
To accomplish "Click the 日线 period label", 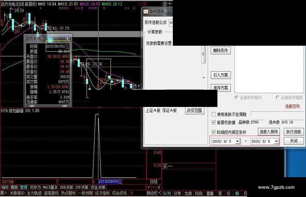I will tap(154, 182).
